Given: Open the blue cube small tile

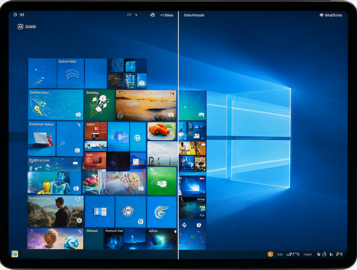Looking at the screenshot, I should click(x=129, y=65).
